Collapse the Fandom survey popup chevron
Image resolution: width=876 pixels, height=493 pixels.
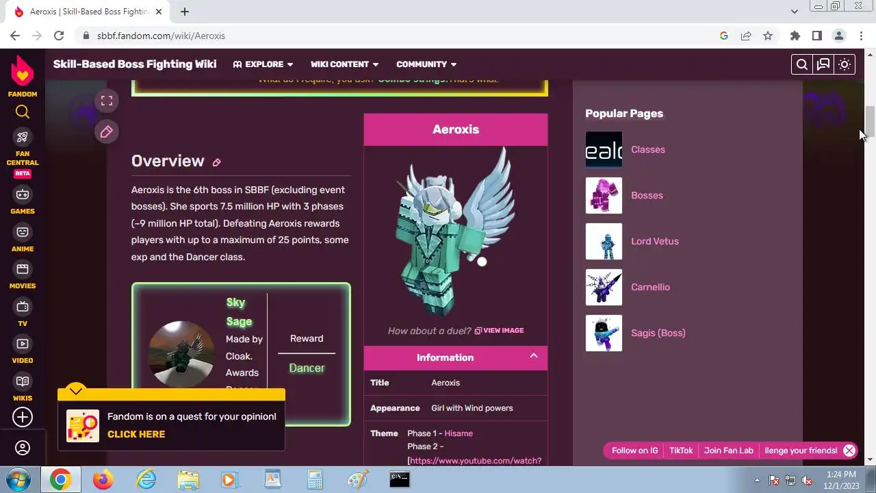[x=76, y=391]
